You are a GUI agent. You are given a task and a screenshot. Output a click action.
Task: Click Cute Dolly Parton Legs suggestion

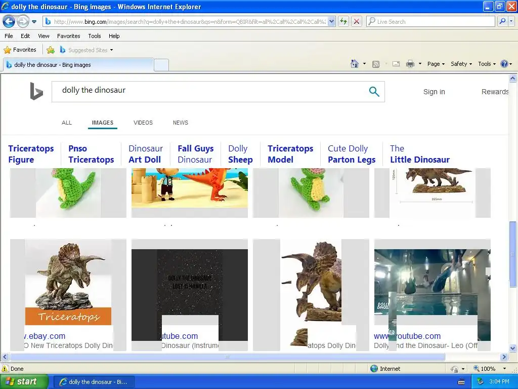point(352,154)
